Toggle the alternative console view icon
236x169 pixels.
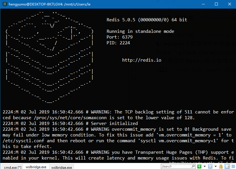click(227, 166)
